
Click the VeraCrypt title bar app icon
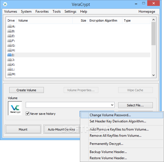(x=5, y=4)
